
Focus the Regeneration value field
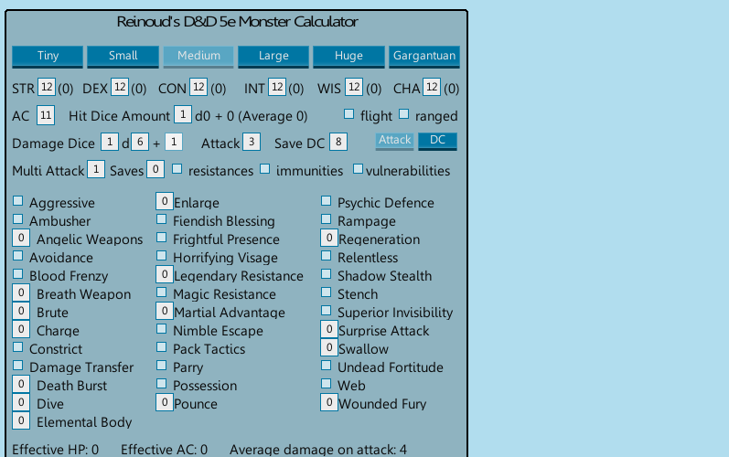(x=328, y=238)
